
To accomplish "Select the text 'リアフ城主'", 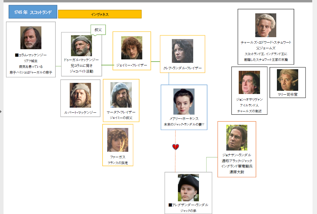I will pyautogui.click(x=31, y=61).
